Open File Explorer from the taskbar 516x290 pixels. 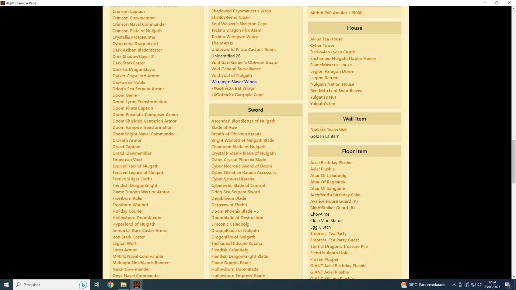tap(123, 284)
